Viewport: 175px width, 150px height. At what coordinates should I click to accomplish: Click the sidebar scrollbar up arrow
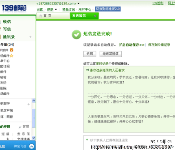click(x=34, y=101)
